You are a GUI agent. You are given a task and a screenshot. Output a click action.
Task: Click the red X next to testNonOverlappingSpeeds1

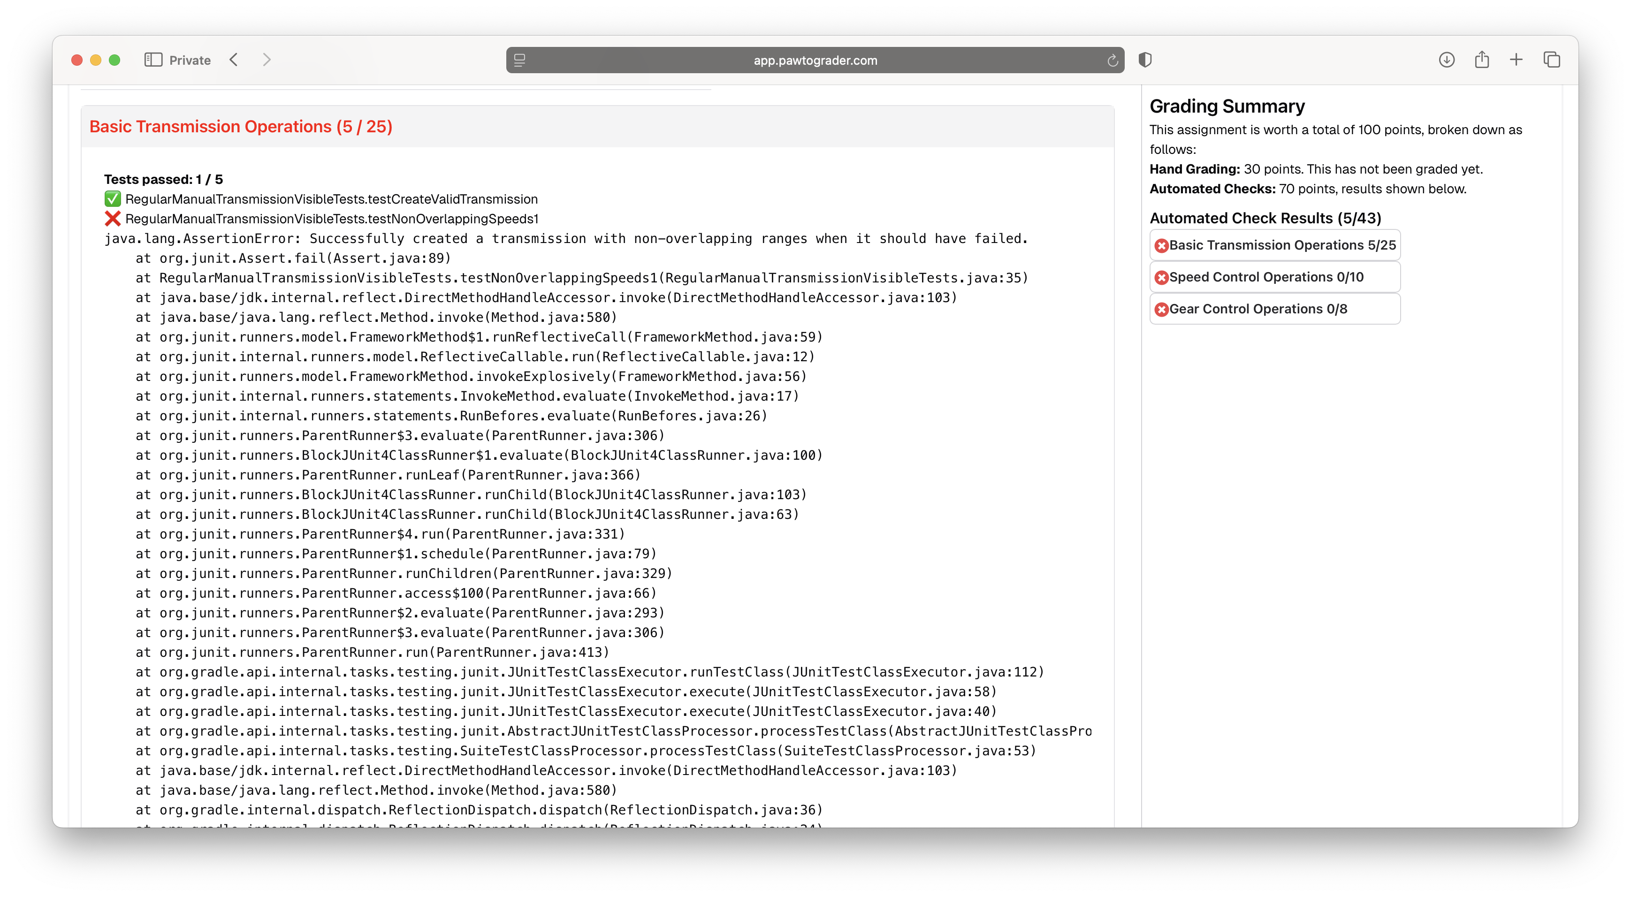coord(113,219)
